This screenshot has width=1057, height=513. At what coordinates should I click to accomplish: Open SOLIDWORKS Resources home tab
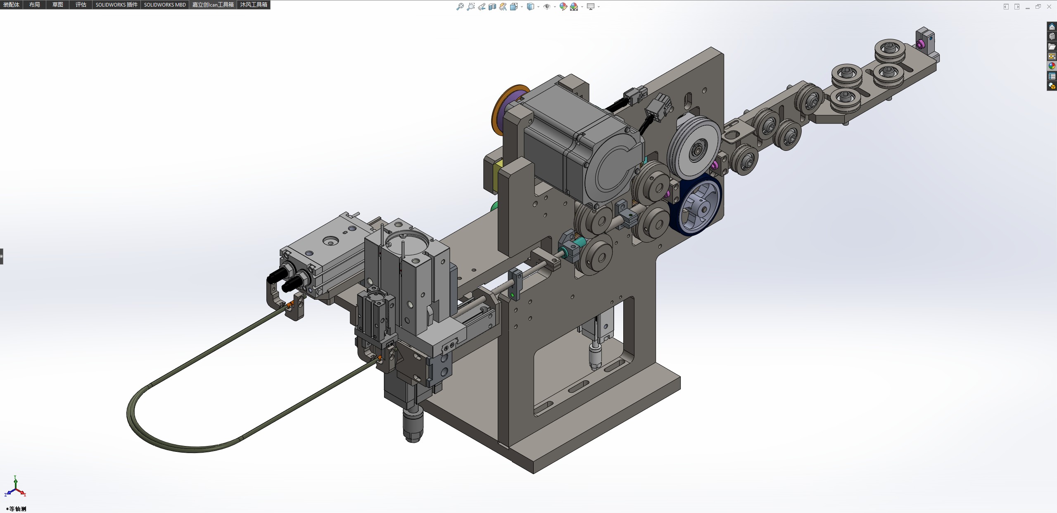click(x=1052, y=27)
